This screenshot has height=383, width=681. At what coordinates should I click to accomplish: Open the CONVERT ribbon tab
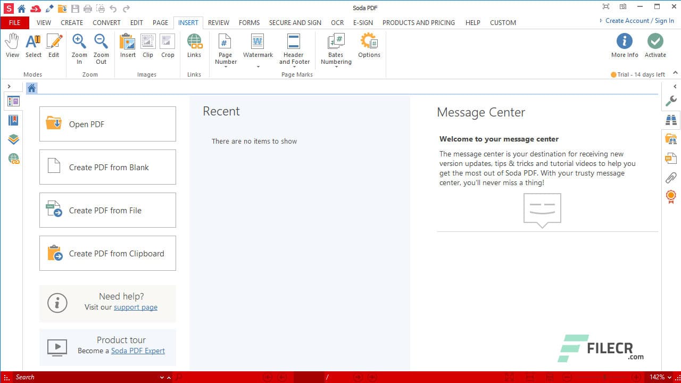106,22
